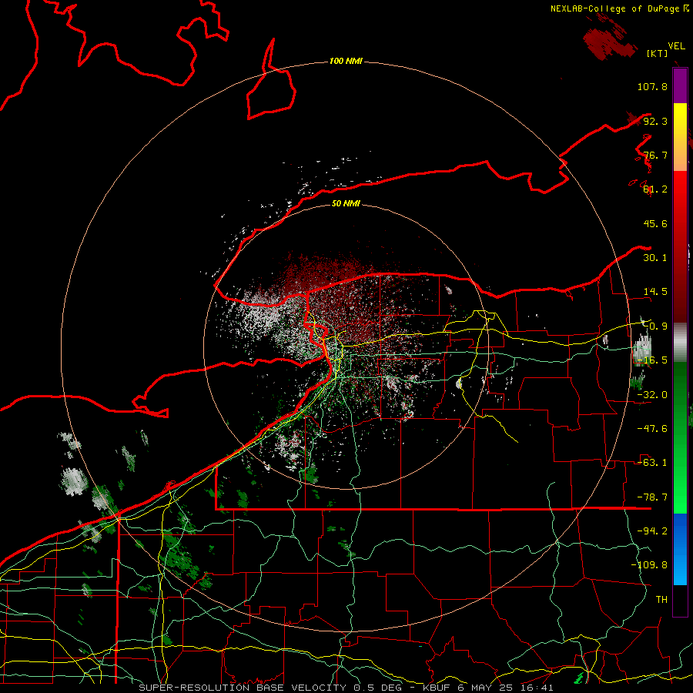Select the 76.7 scale value
Image resolution: width=693 pixels, height=693 pixels.
click(x=655, y=155)
